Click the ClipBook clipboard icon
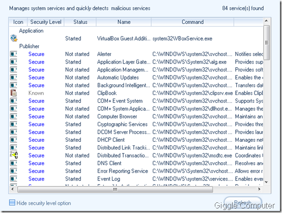Image resolution: width=282 pixels, height=213 pixels. pyautogui.click(x=14, y=93)
